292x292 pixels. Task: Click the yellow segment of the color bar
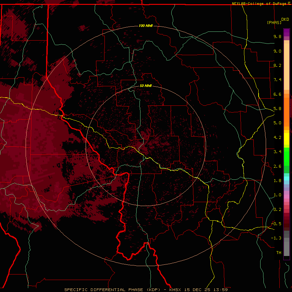[286, 139]
